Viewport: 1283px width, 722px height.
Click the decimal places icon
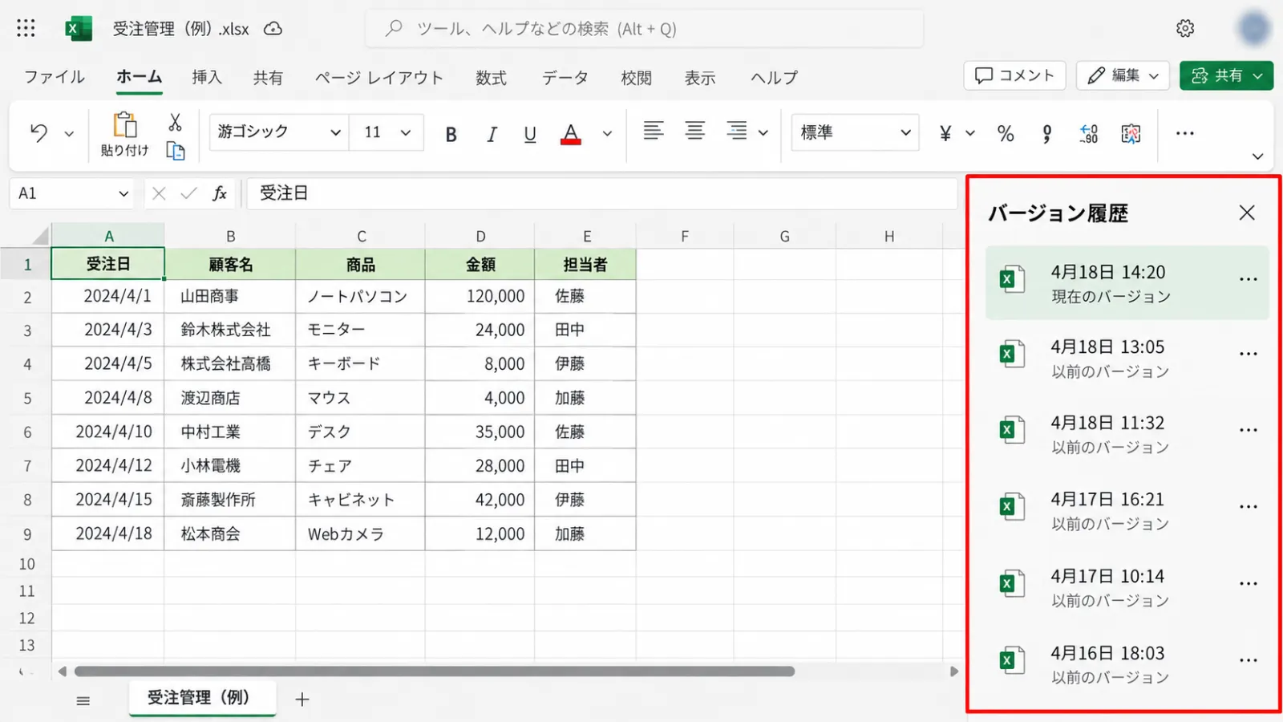pos(1088,133)
